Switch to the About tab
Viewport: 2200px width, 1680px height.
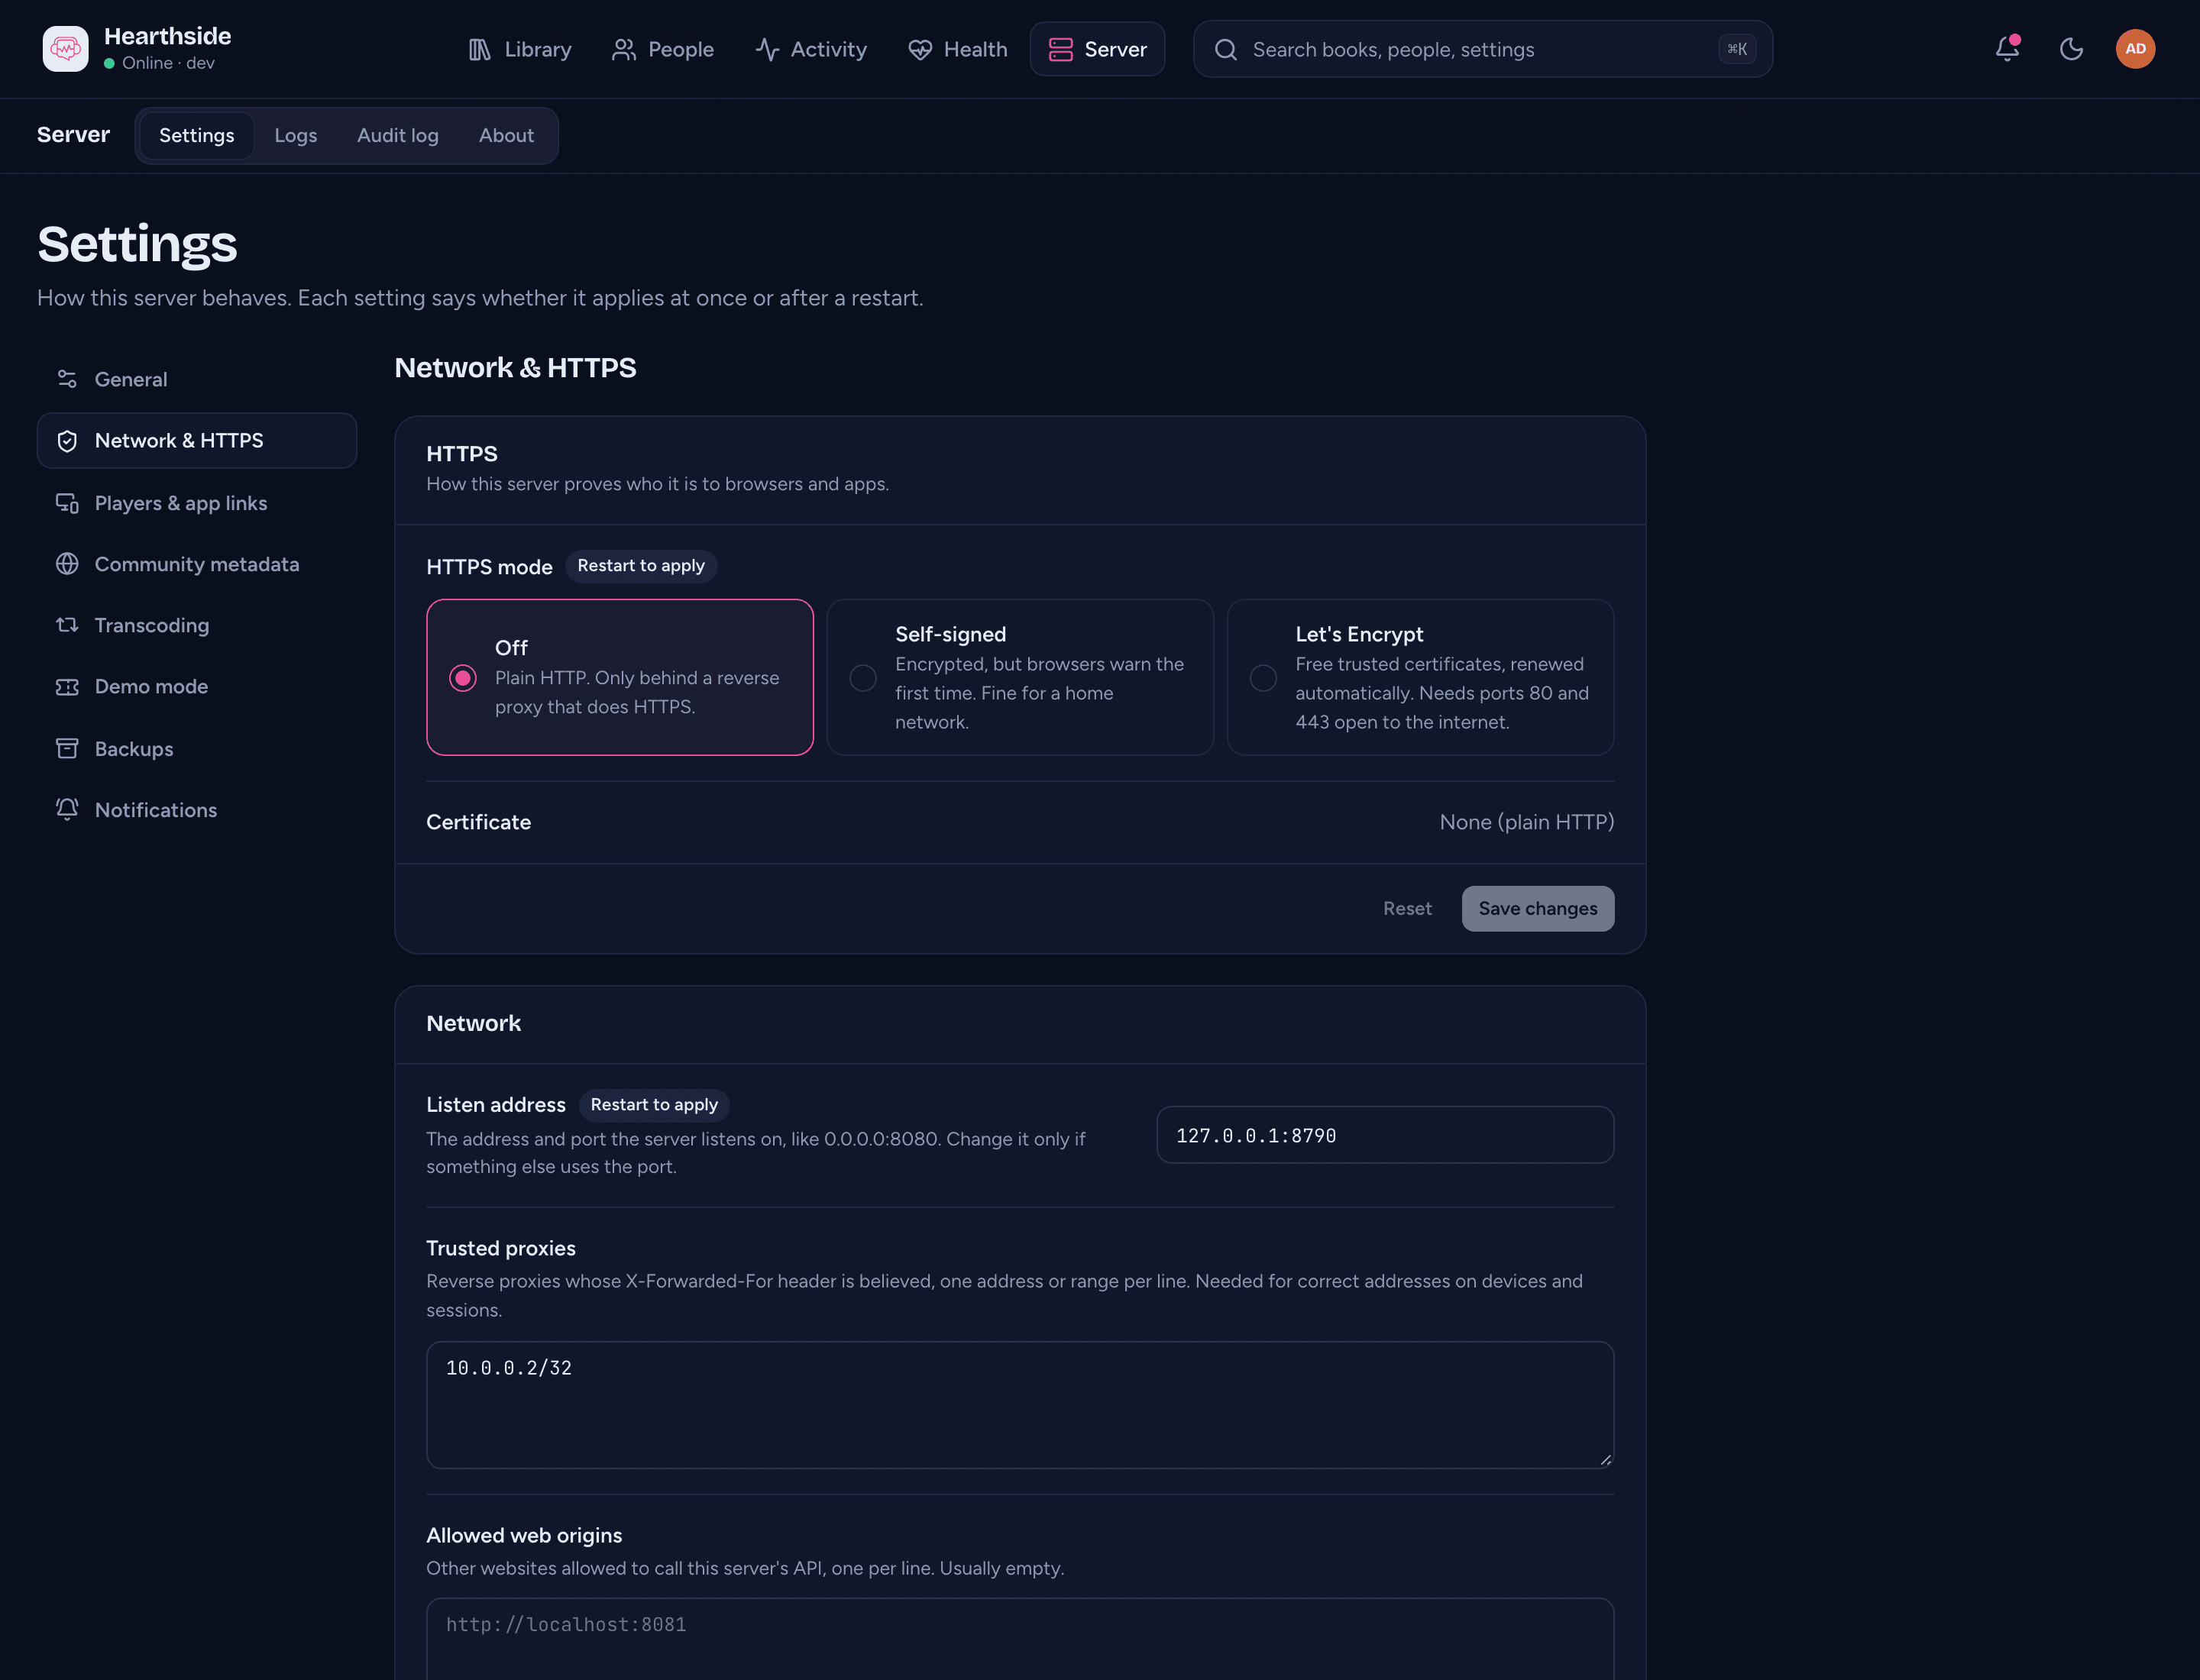506,135
